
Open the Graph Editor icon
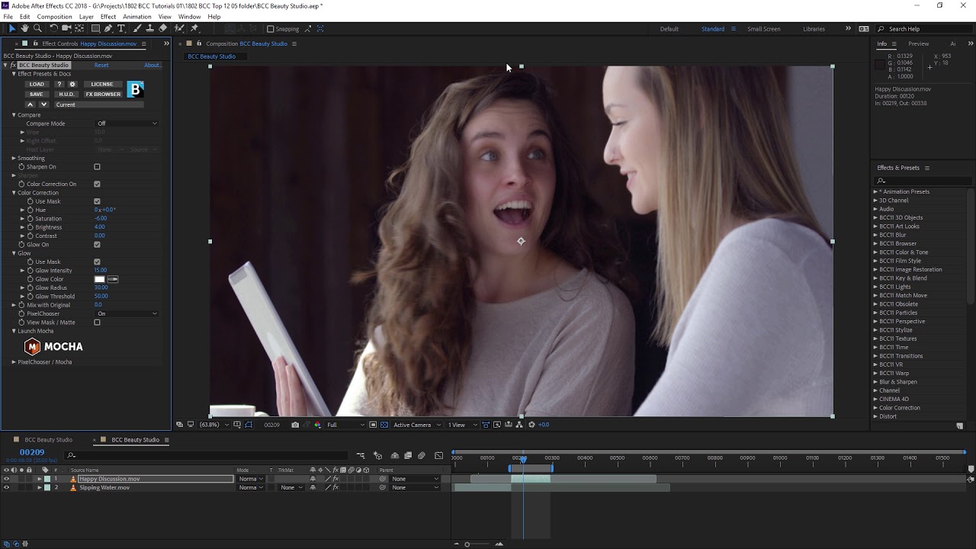pos(438,456)
